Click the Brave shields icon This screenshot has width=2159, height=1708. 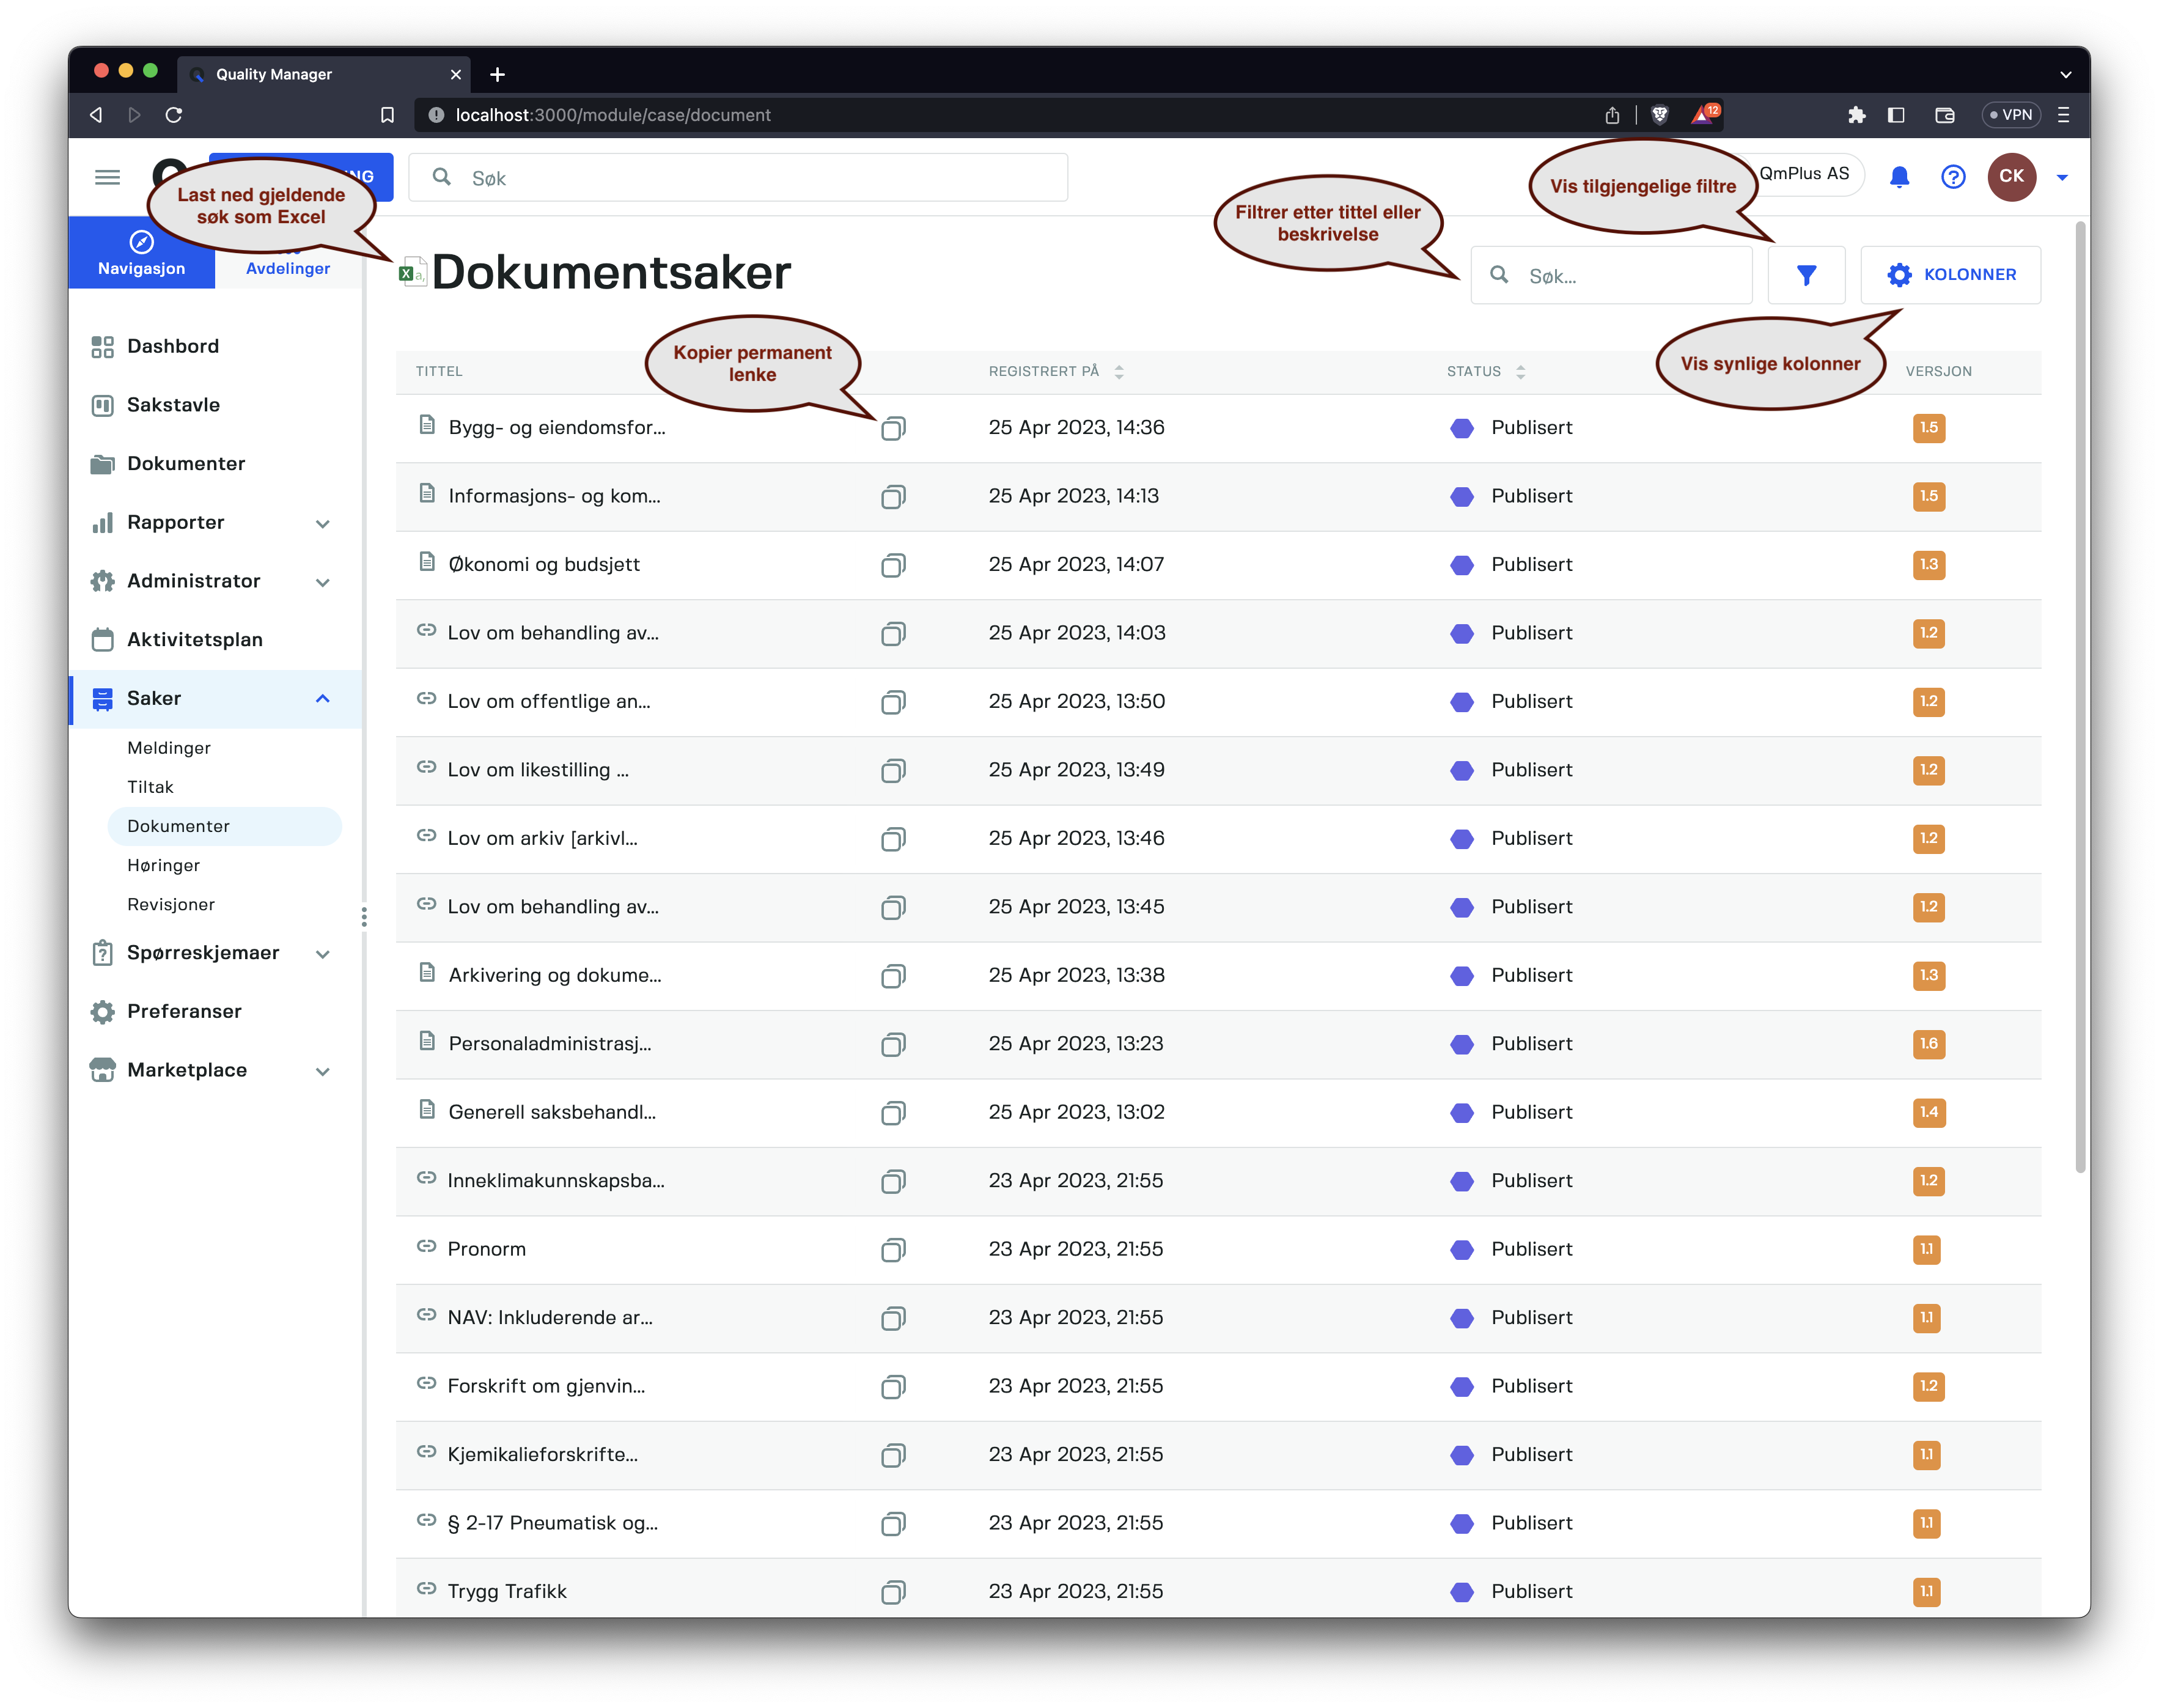point(1659,115)
